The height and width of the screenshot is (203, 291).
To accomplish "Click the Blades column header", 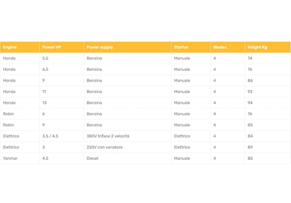I will pos(227,47).
